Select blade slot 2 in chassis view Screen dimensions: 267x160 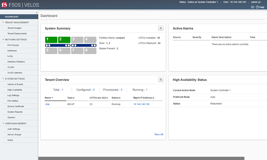[64, 40]
